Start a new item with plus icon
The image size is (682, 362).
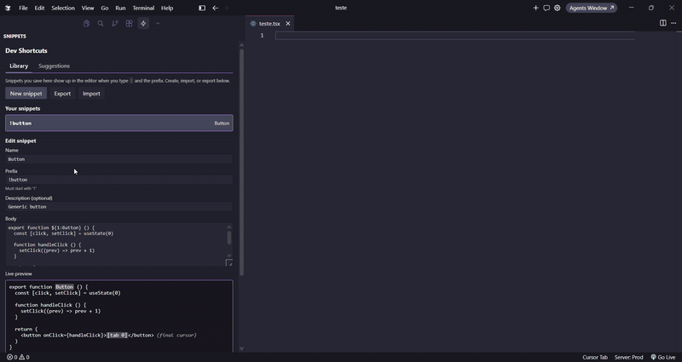(x=536, y=8)
